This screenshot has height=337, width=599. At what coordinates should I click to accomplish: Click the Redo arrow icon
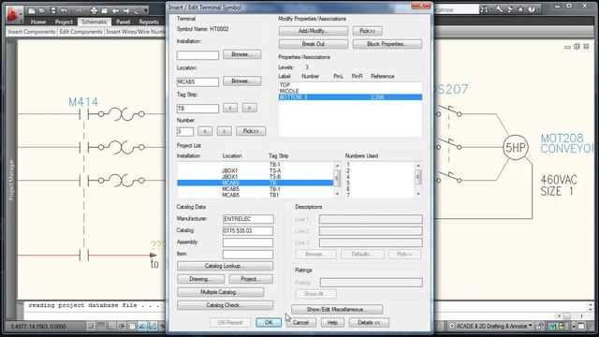[x=78, y=10]
